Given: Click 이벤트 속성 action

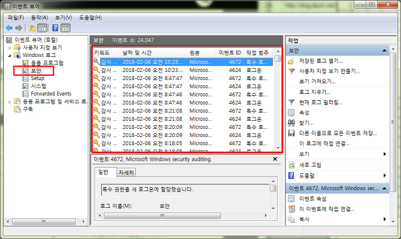Looking at the screenshot, I should (313, 199).
